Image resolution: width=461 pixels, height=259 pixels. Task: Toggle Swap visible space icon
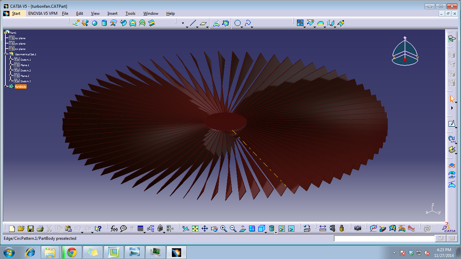tap(291, 228)
